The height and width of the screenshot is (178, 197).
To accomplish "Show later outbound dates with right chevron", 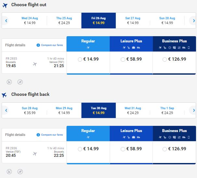I will pos(194,21).
